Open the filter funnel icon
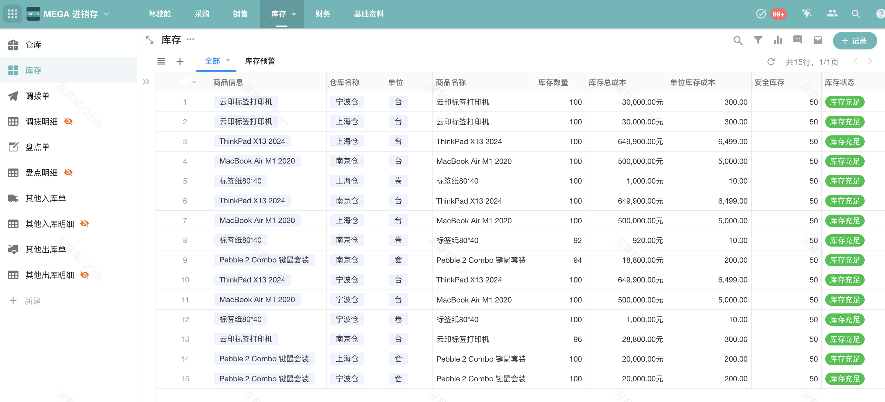 point(758,40)
